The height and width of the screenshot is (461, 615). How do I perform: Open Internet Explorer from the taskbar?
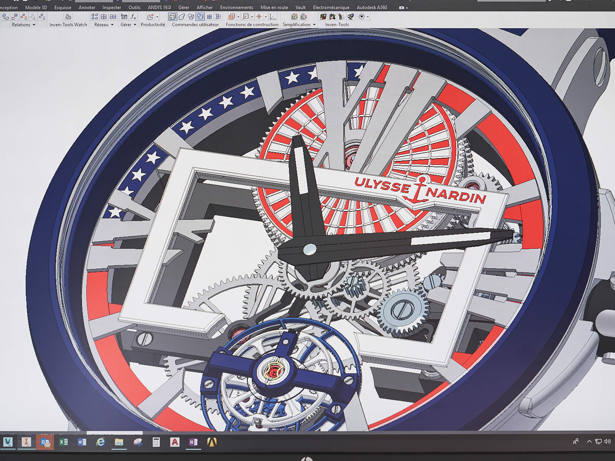100,442
